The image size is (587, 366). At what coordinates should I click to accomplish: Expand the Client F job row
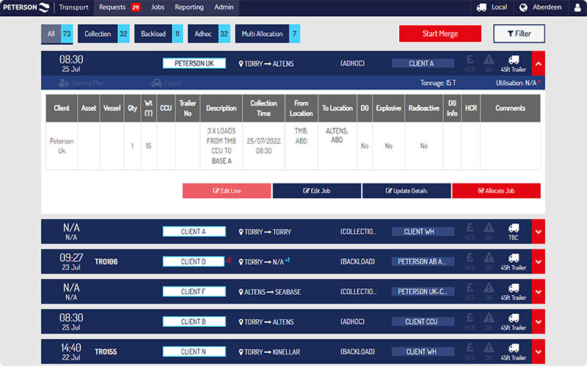tap(539, 291)
